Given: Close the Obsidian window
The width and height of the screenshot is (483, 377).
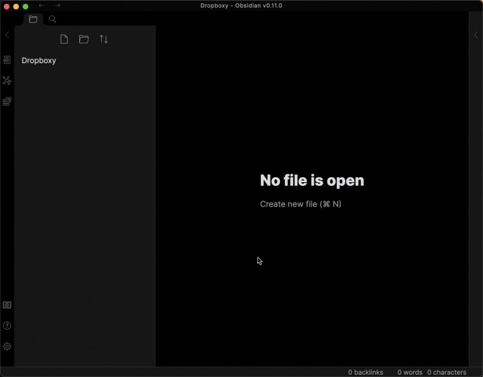Looking at the screenshot, I should click(7, 7).
